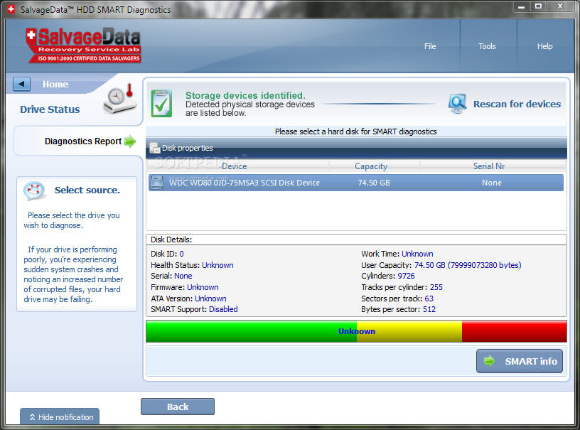
Task: Rescan for devices
Action: click(517, 104)
